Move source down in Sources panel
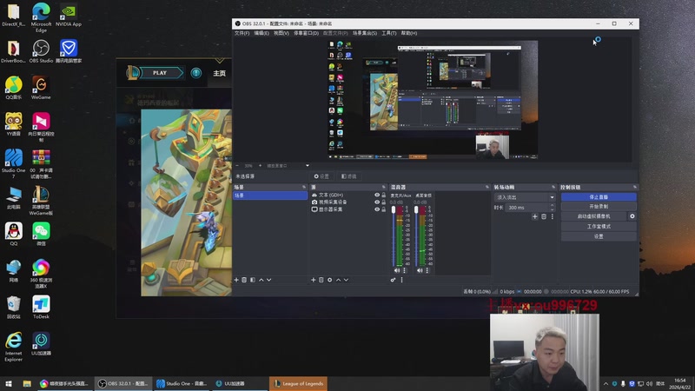This screenshot has height=391, width=695. [346, 280]
